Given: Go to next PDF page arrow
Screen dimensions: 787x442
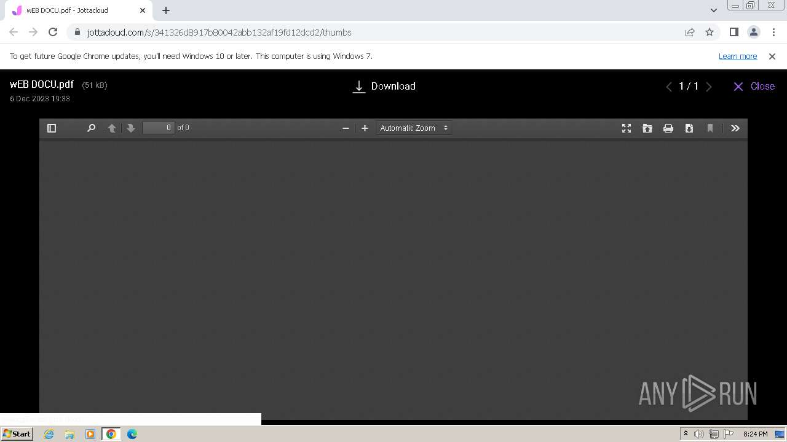Looking at the screenshot, I should (130, 128).
